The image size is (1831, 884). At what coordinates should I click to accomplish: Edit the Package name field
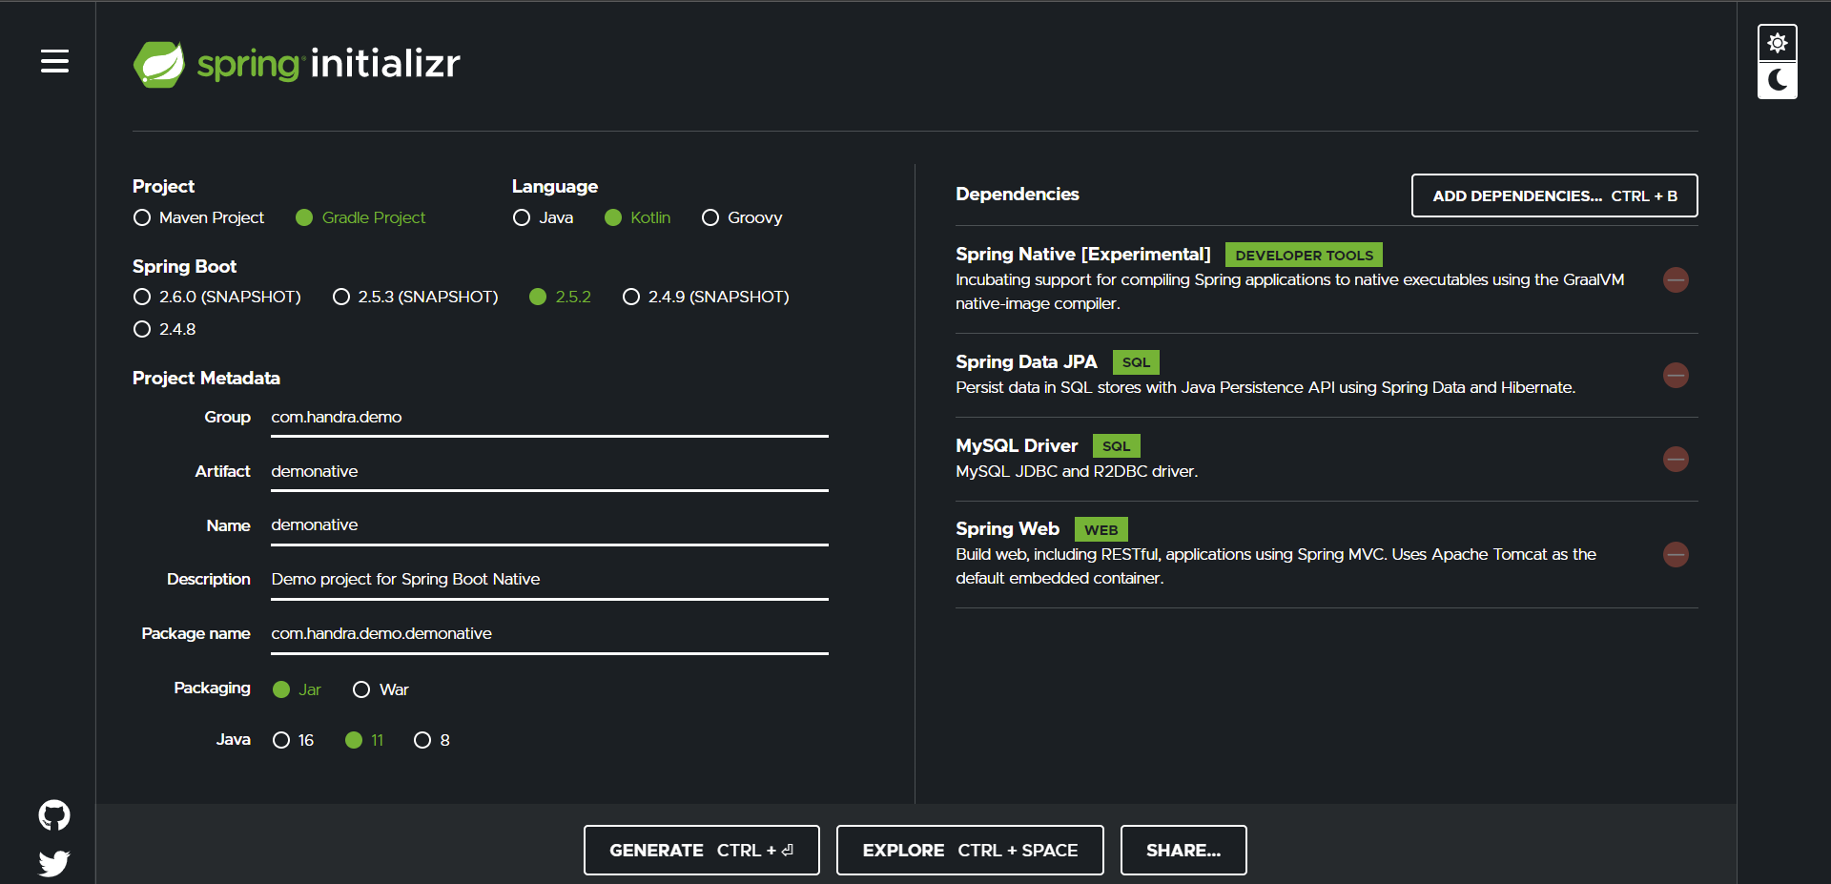(549, 634)
